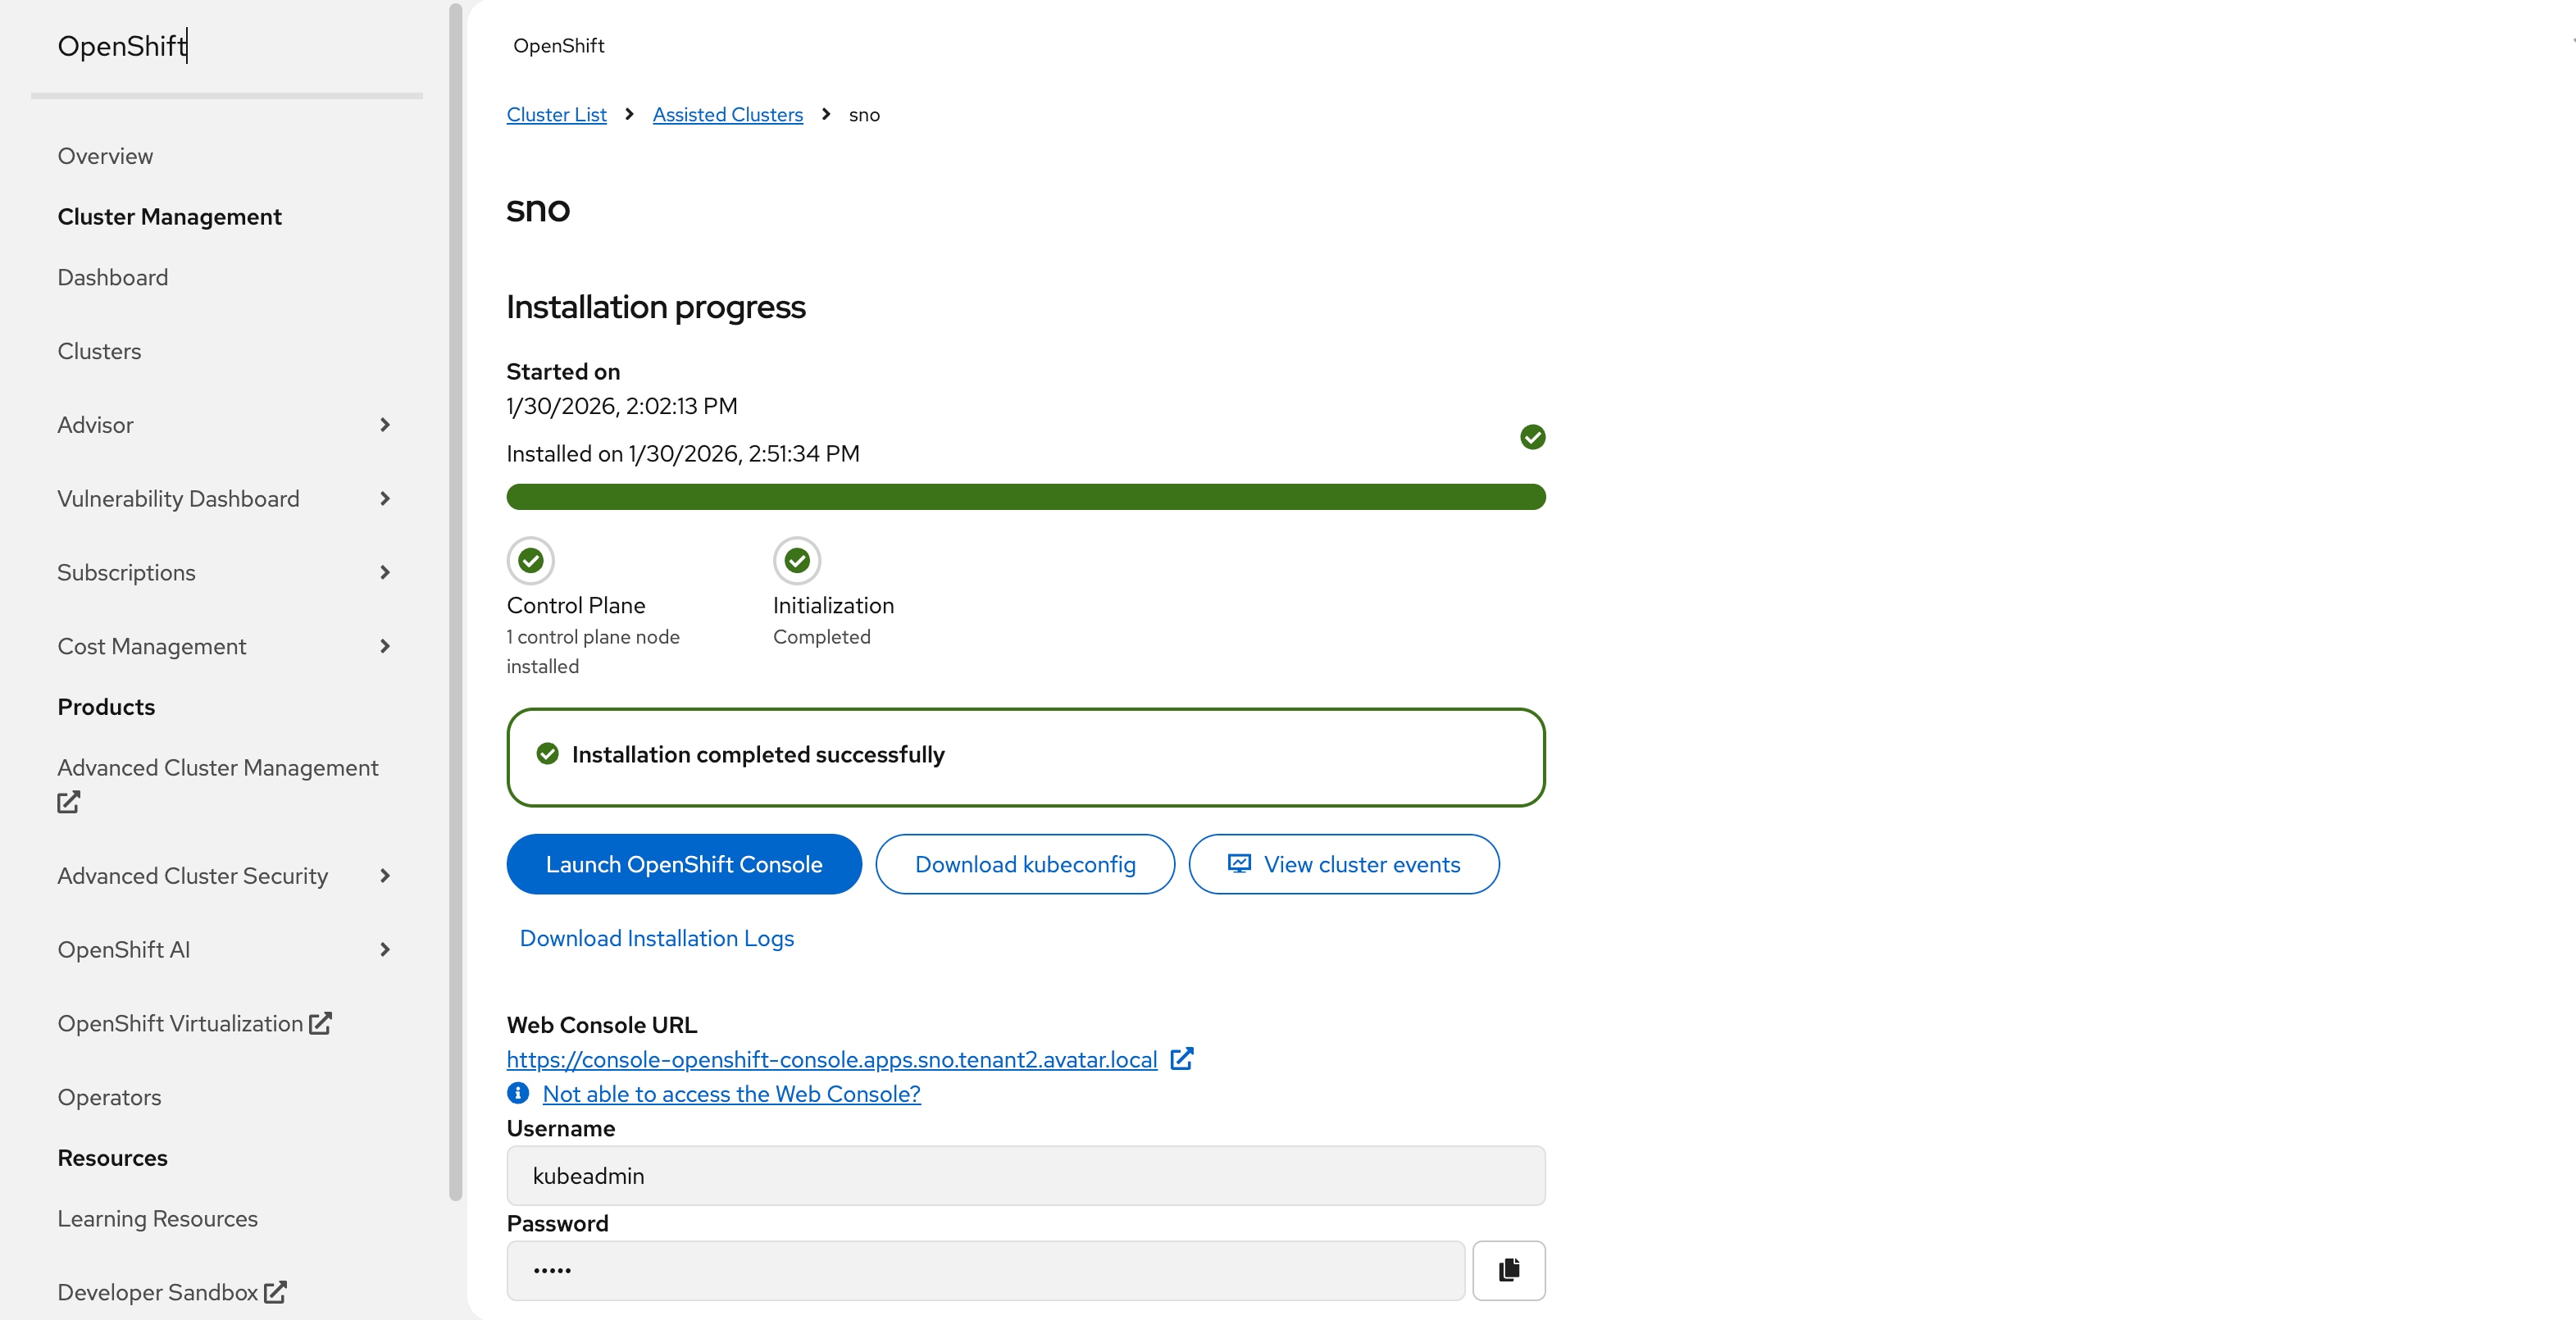The height and width of the screenshot is (1320, 2576).
Task: Click the monitor icon in View cluster events
Action: pyautogui.click(x=1239, y=863)
